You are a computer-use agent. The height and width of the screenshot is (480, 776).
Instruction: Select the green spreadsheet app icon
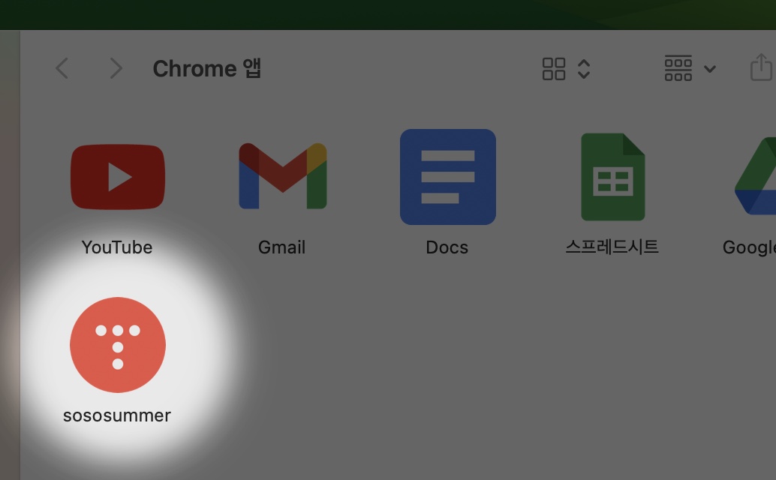[612, 177]
